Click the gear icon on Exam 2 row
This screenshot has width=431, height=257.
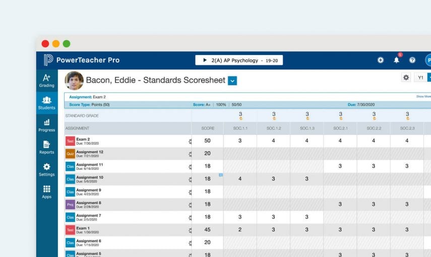[190, 142]
